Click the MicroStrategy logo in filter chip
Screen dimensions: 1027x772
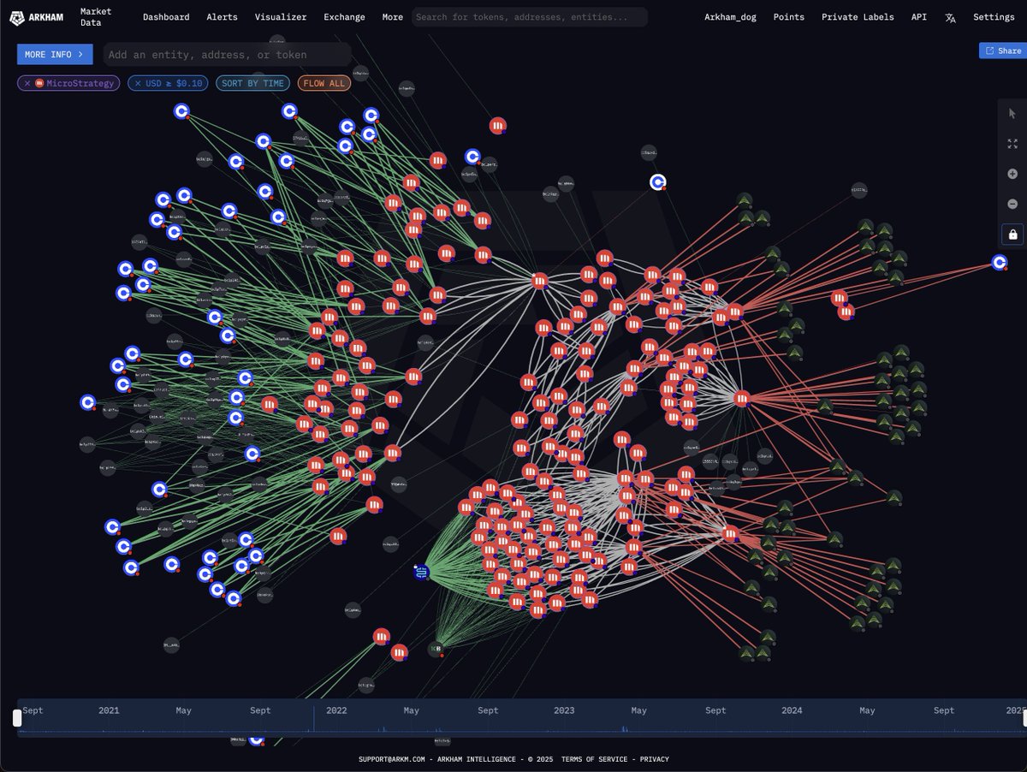[x=39, y=83]
